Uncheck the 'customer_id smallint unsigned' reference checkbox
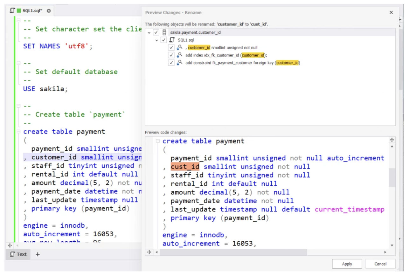409x276 pixels. point(171,48)
